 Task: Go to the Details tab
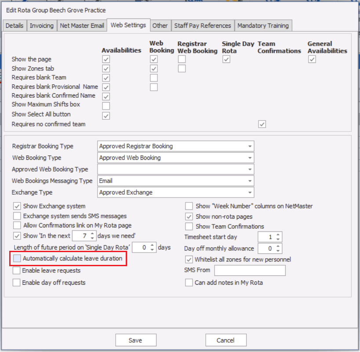[x=15, y=26]
